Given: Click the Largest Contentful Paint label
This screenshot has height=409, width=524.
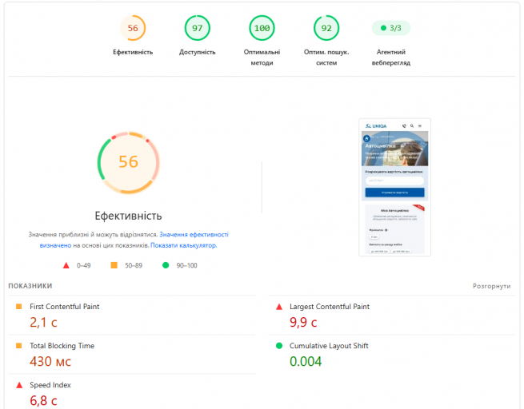Looking at the screenshot, I should point(330,307).
